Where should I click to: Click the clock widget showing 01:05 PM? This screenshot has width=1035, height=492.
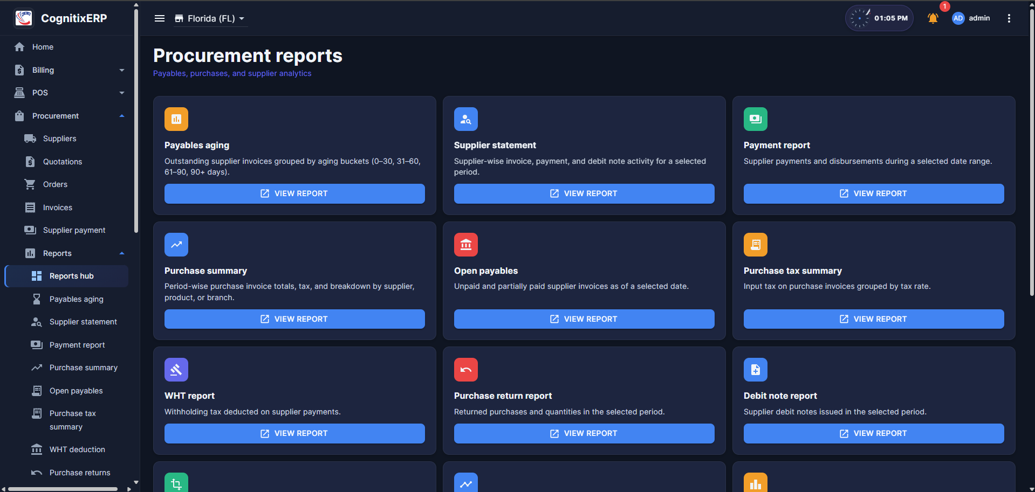(879, 18)
